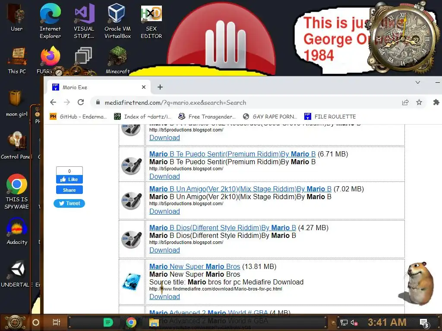Open network icon in system tray
The height and width of the screenshot is (331, 442).
[x=344, y=323]
